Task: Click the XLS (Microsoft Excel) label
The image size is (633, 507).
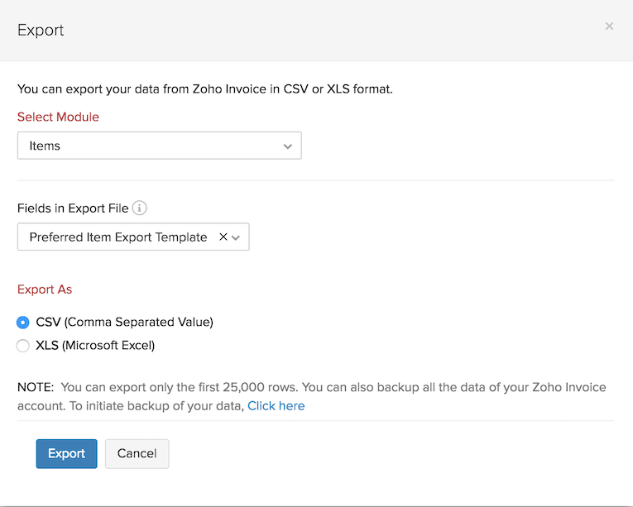Action: pyautogui.click(x=95, y=346)
